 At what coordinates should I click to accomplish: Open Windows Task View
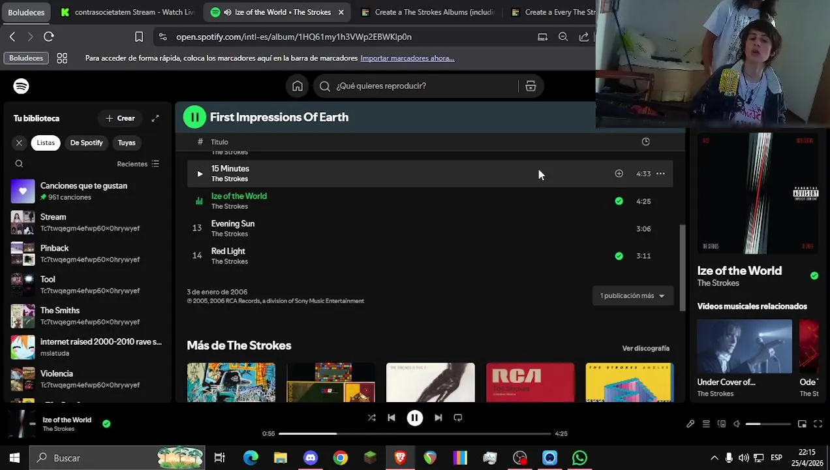[x=220, y=458]
